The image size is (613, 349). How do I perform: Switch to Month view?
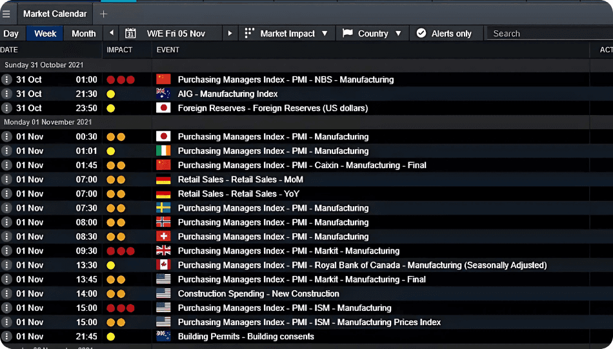pyautogui.click(x=84, y=33)
